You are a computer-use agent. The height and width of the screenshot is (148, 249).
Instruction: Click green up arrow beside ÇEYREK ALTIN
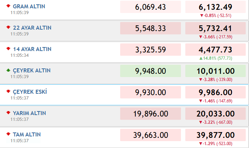tap(8, 70)
